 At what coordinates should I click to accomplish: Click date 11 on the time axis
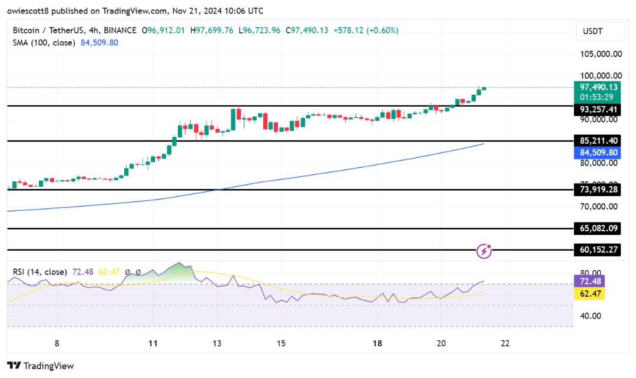[153, 344]
